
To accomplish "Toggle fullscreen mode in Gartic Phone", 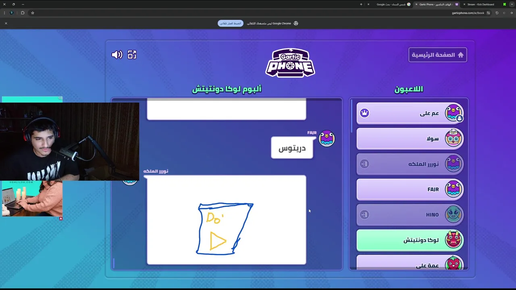I will 132,55.
